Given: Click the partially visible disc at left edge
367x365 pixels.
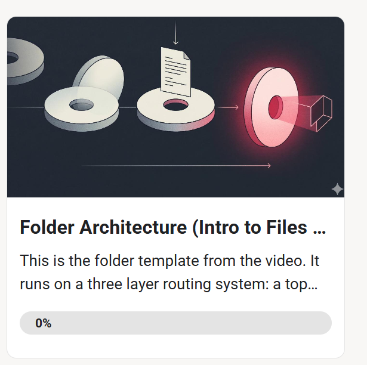Looking at the screenshot, I should click(x=25, y=61).
